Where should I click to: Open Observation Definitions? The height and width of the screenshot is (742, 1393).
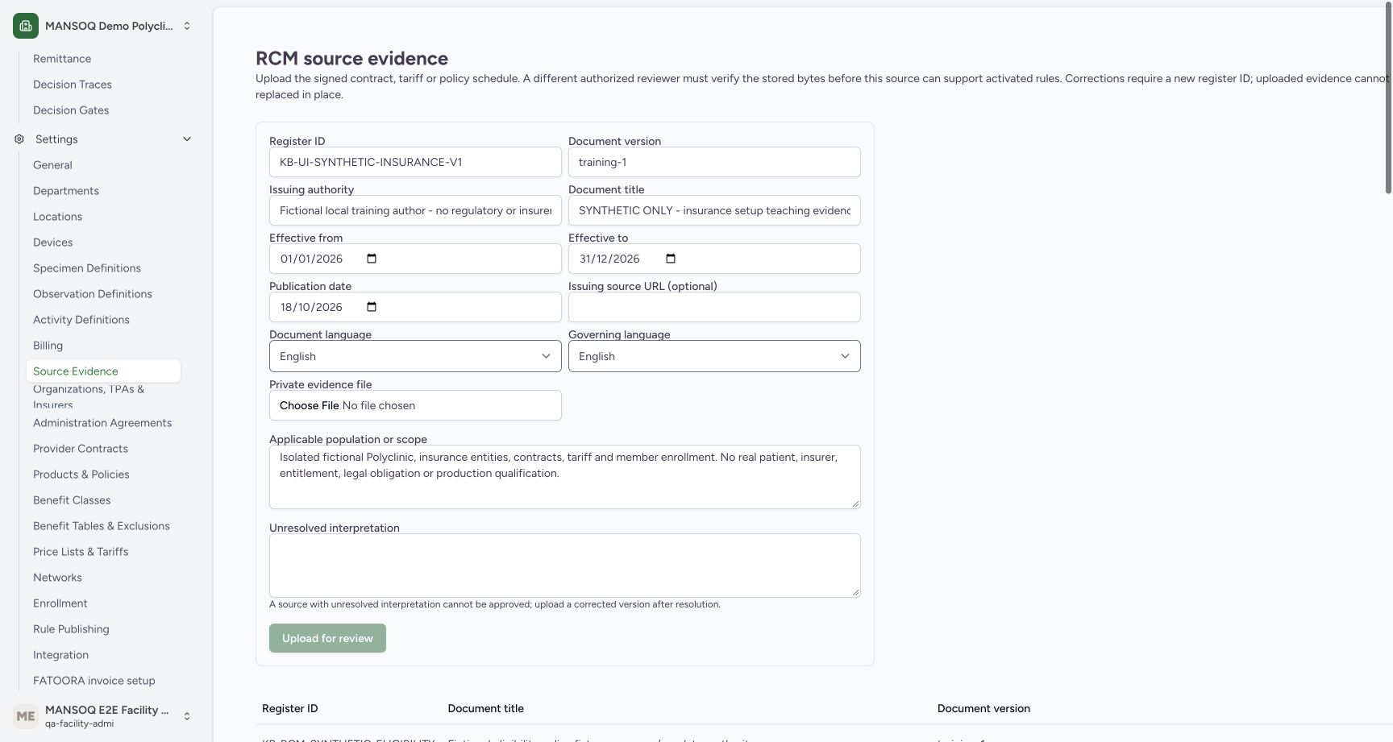(93, 294)
